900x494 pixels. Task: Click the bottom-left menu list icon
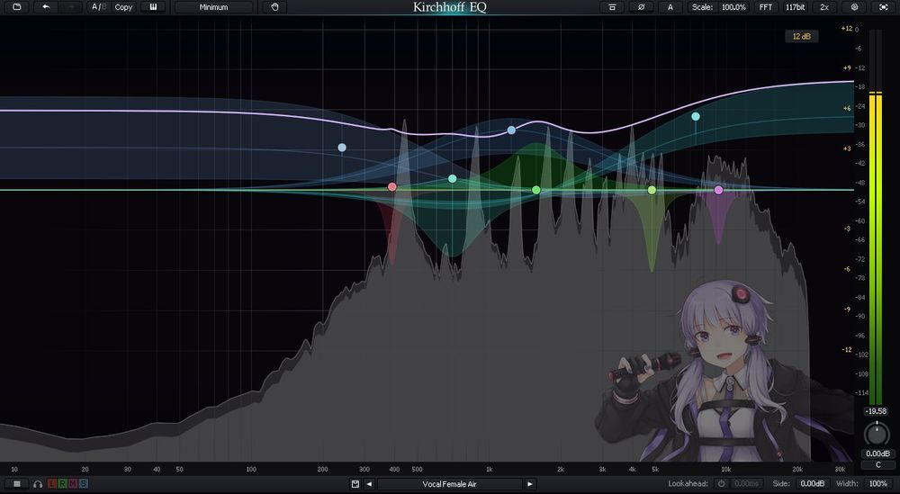pos(16,484)
